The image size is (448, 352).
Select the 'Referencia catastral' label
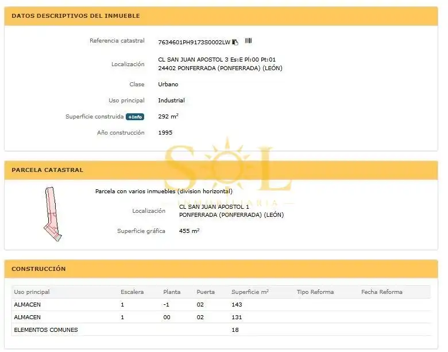tap(117, 41)
